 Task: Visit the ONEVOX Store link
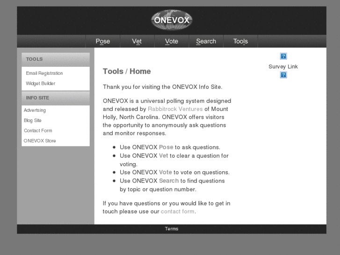point(40,141)
